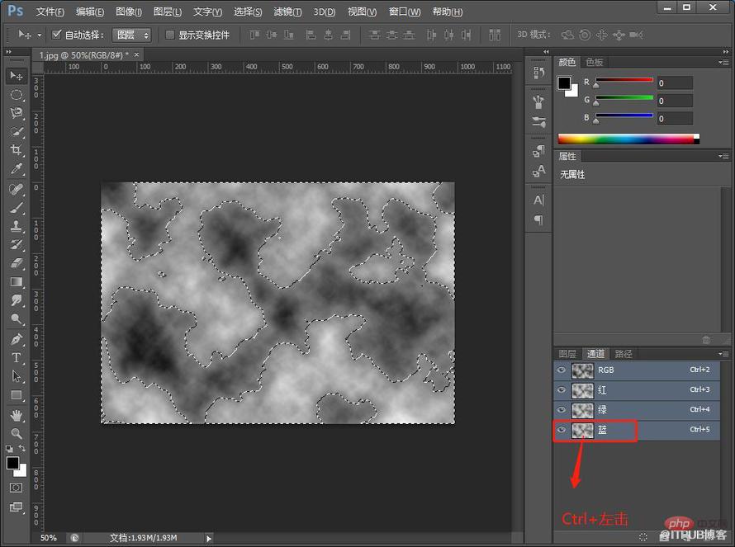Screen dimensions: 735x547
Task: Expand the status bar info arrow
Action: pyautogui.click(x=209, y=539)
